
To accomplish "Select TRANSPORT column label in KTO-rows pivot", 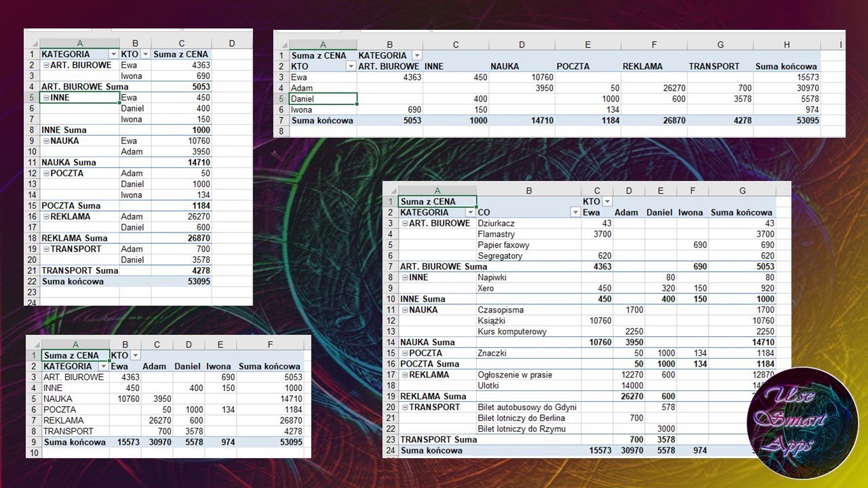I will [720, 66].
